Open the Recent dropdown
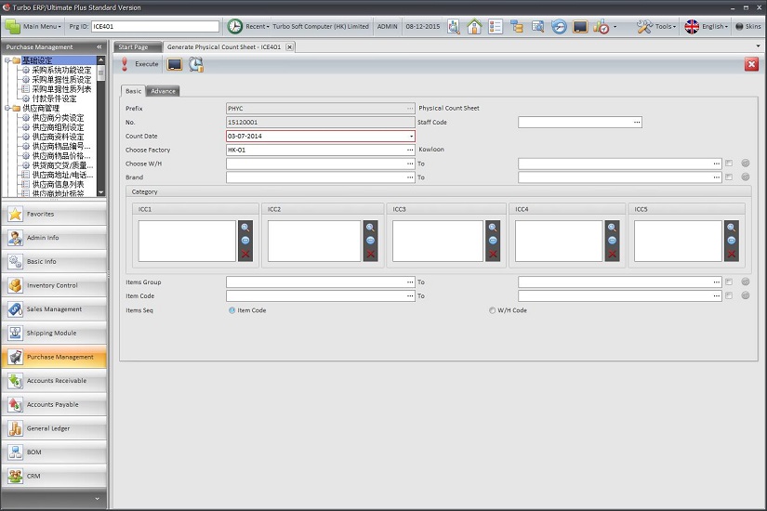Viewport: 767px width, 511px height. [x=258, y=26]
